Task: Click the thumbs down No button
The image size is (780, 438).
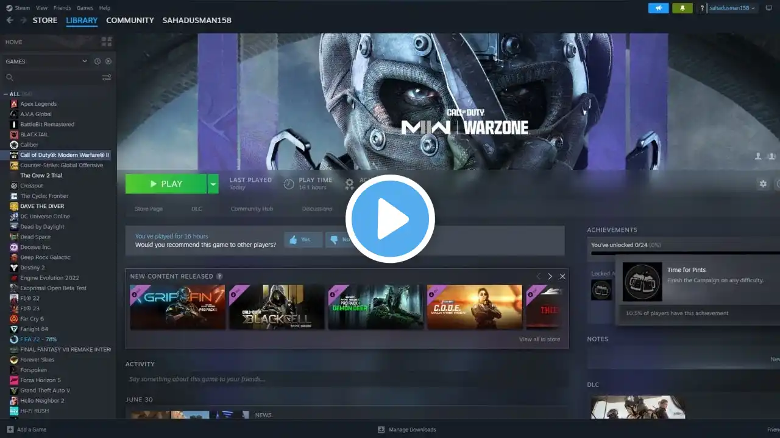Action: coord(340,240)
